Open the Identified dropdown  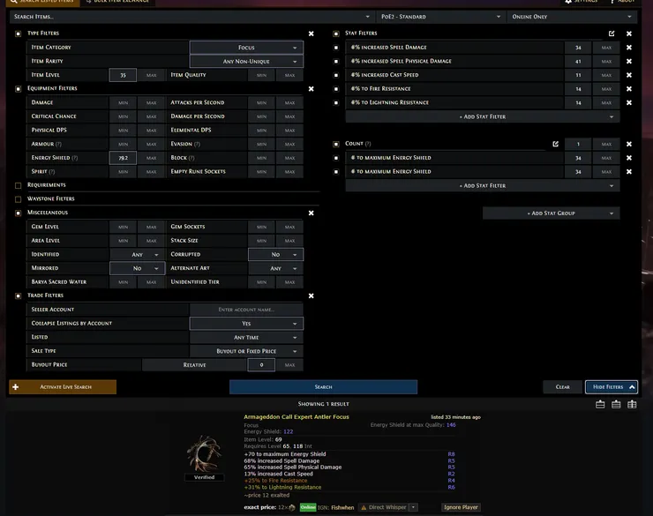pos(137,254)
